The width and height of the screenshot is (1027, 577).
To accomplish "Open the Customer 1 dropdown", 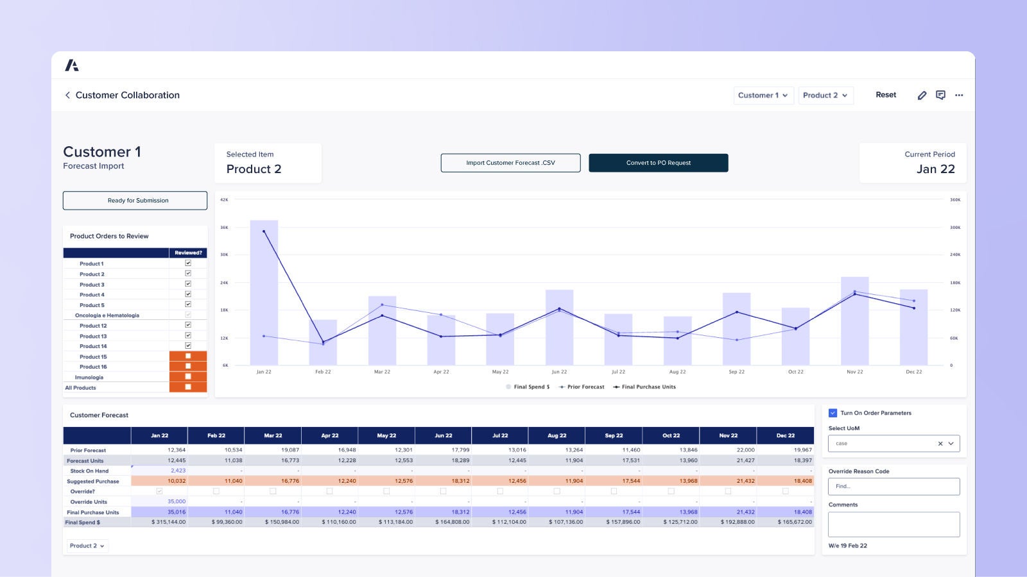I will [763, 95].
